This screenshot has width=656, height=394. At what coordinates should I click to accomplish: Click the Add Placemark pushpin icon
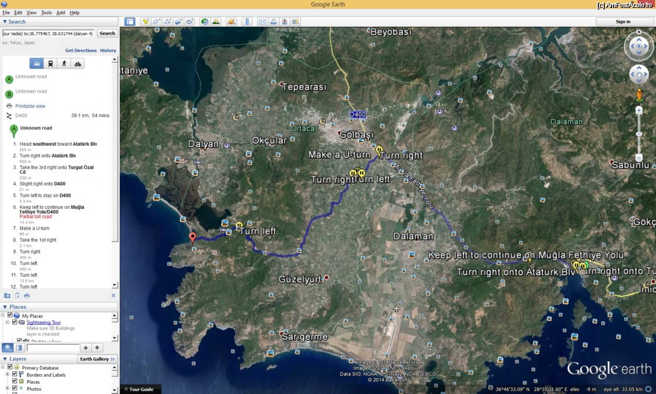pyautogui.click(x=145, y=22)
